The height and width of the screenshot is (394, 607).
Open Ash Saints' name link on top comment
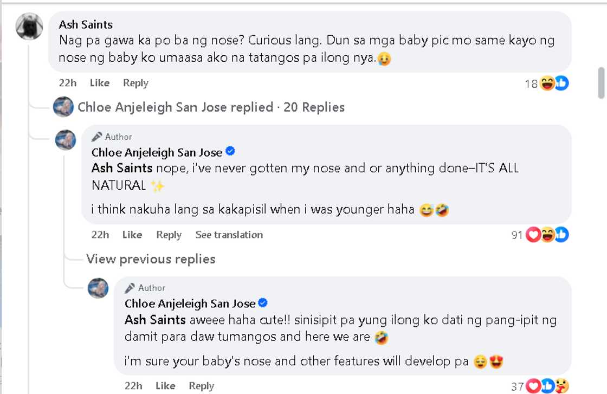[86, 24]
